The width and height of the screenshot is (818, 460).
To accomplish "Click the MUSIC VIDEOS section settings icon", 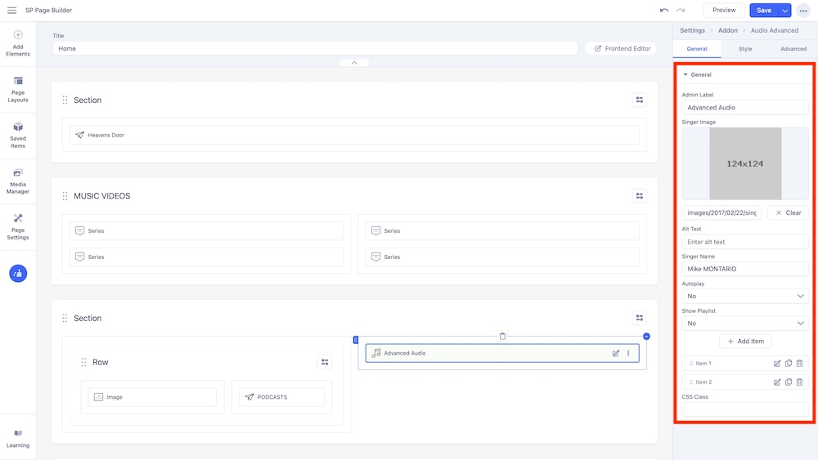I will 640,196.
